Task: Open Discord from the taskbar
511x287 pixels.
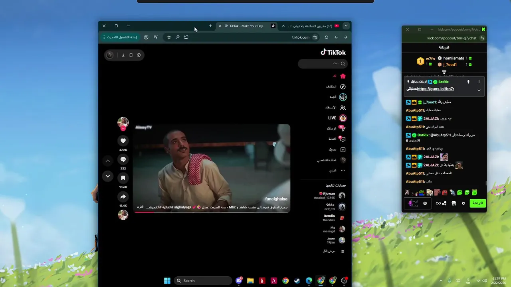Action: pyautogui.click(x=239, y=281)
